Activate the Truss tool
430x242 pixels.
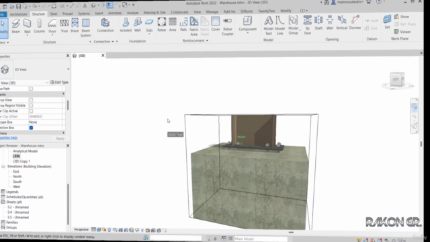[64, 26]
